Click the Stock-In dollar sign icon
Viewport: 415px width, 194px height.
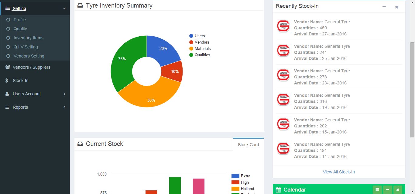7,81
